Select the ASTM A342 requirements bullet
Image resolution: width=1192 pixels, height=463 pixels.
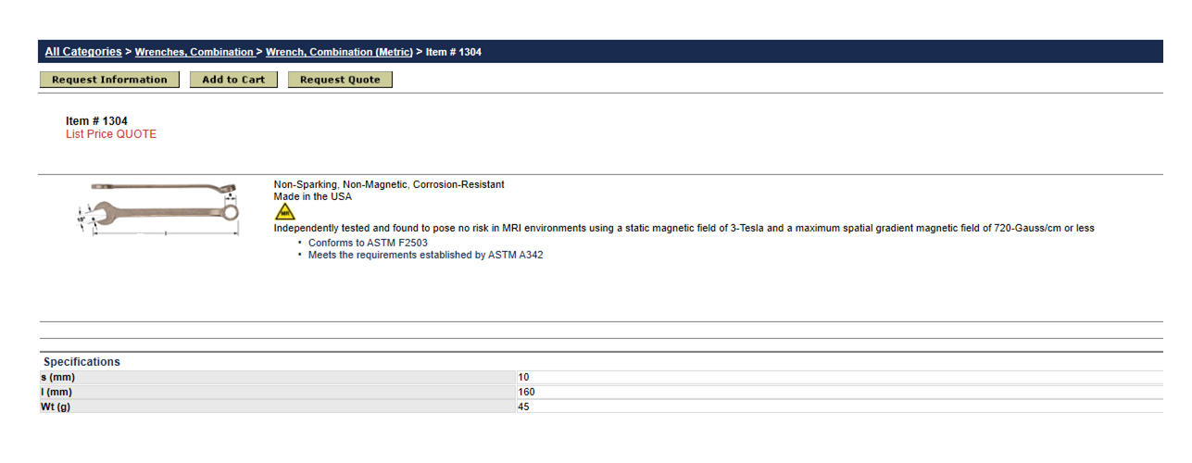pyautogui.click(x=426, y=255)
